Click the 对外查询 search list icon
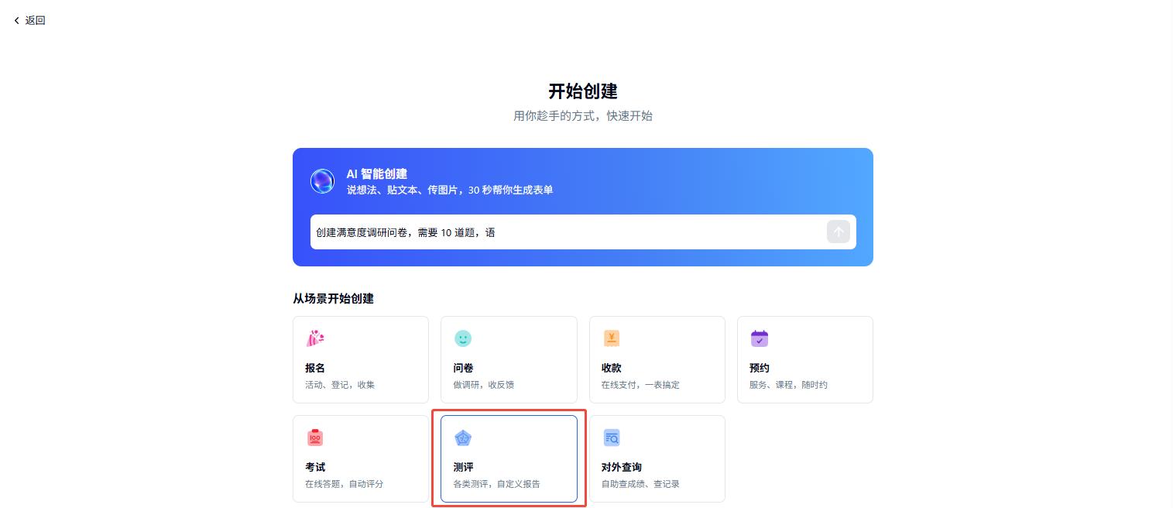Viewport: 1173px width, 508px height. [612, 438]
